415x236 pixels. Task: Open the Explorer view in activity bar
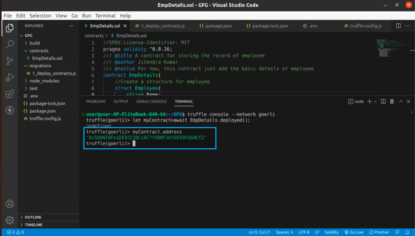pyautogui.click(x=10, y=28)
